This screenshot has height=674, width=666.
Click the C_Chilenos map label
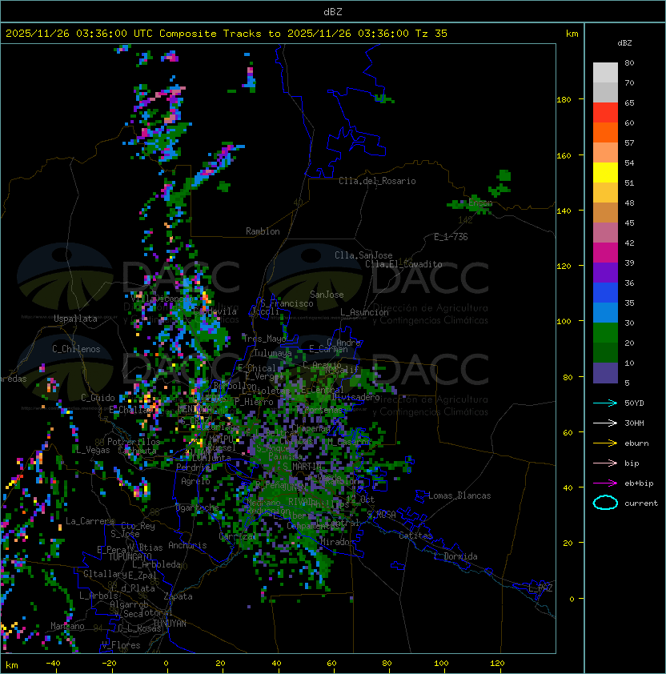76,349
